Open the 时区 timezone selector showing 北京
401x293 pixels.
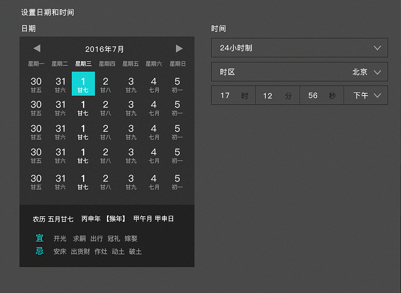[299, 72]
